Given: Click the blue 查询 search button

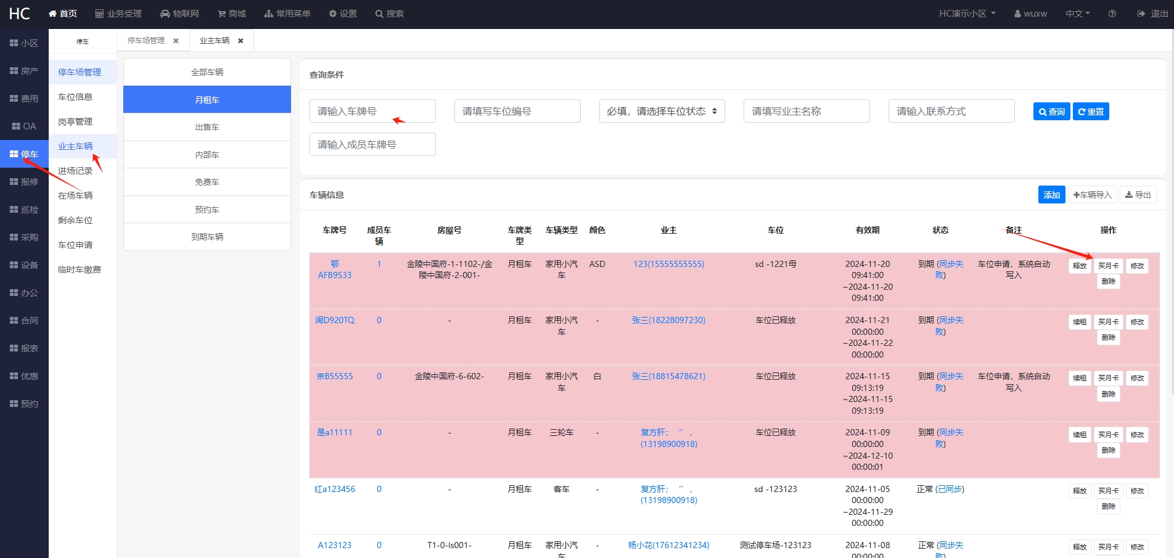Looking at the screenshot, I should tap(1051, 112).
